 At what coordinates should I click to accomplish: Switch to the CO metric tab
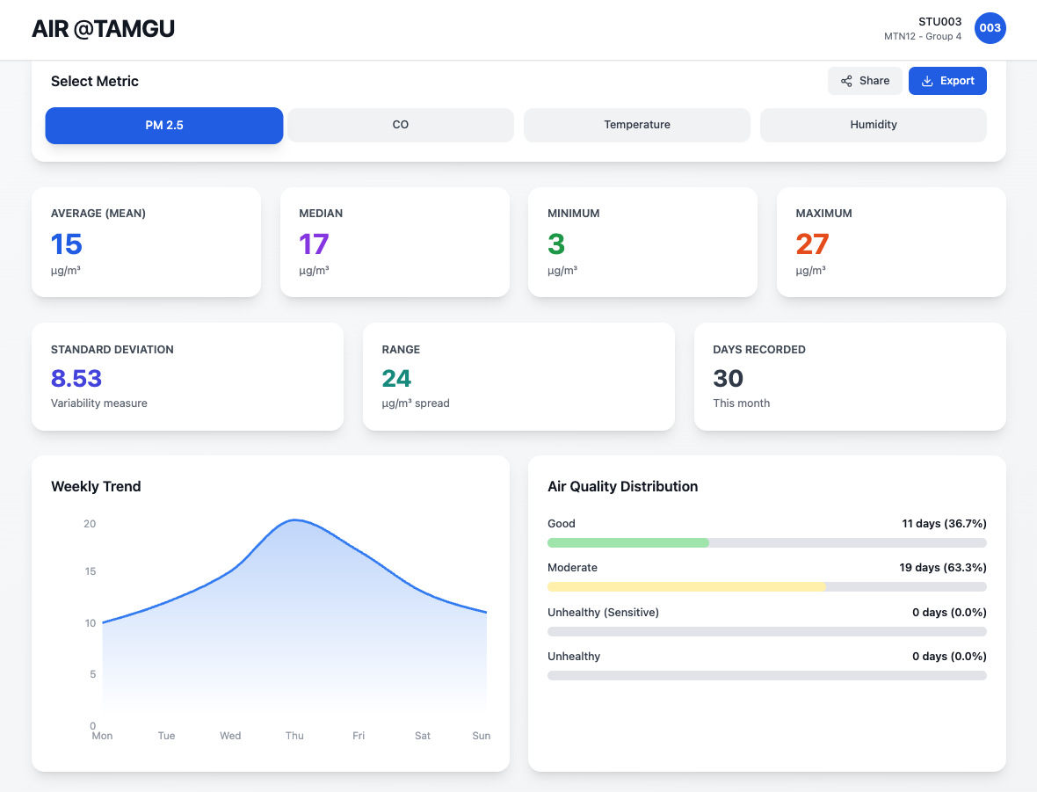coord(400,125)
